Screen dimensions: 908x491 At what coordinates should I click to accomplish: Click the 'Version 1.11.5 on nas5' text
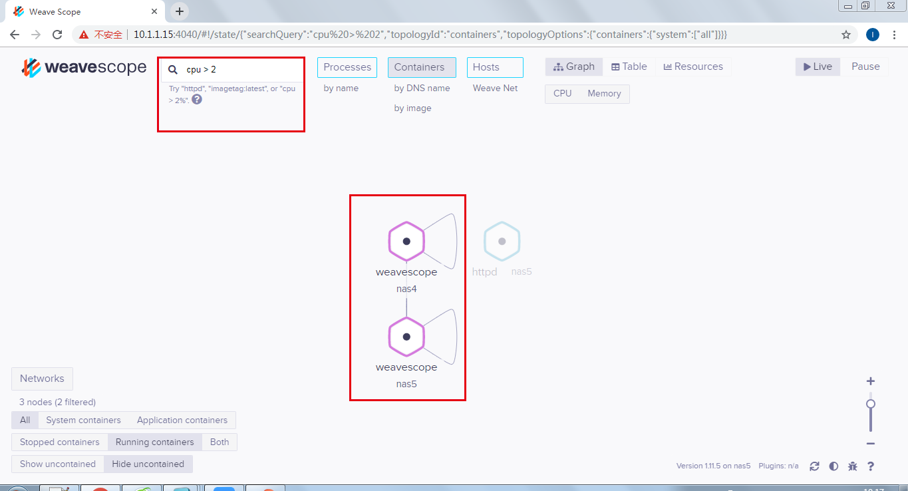click(713, 466)
